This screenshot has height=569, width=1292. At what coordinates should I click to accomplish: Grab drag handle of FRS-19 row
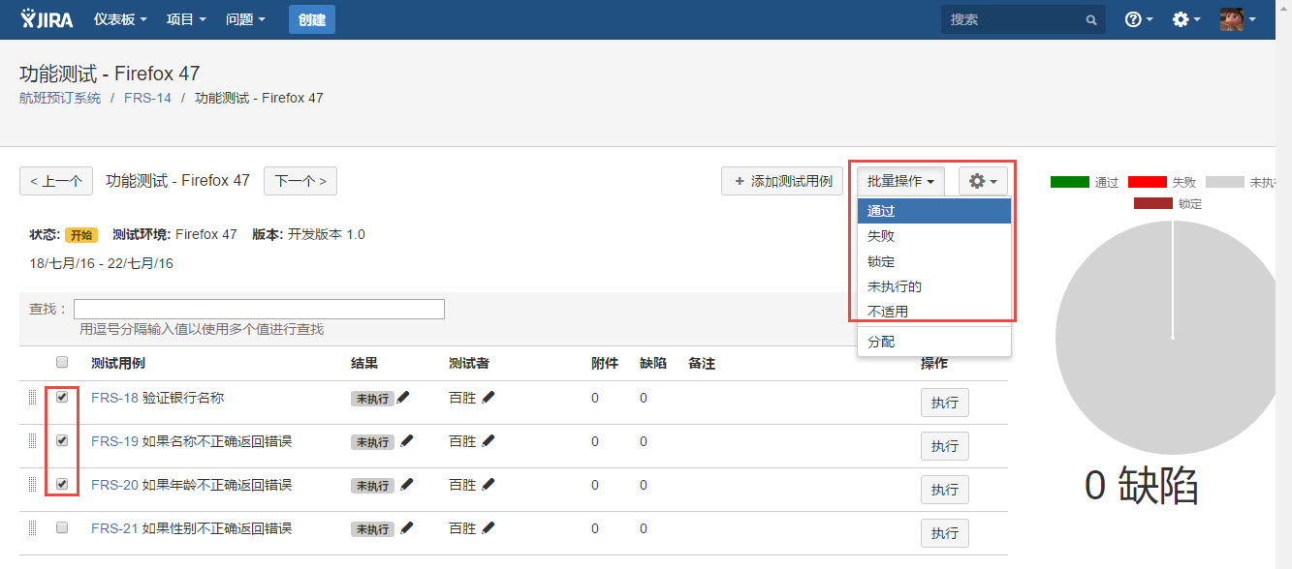[32, 440]
